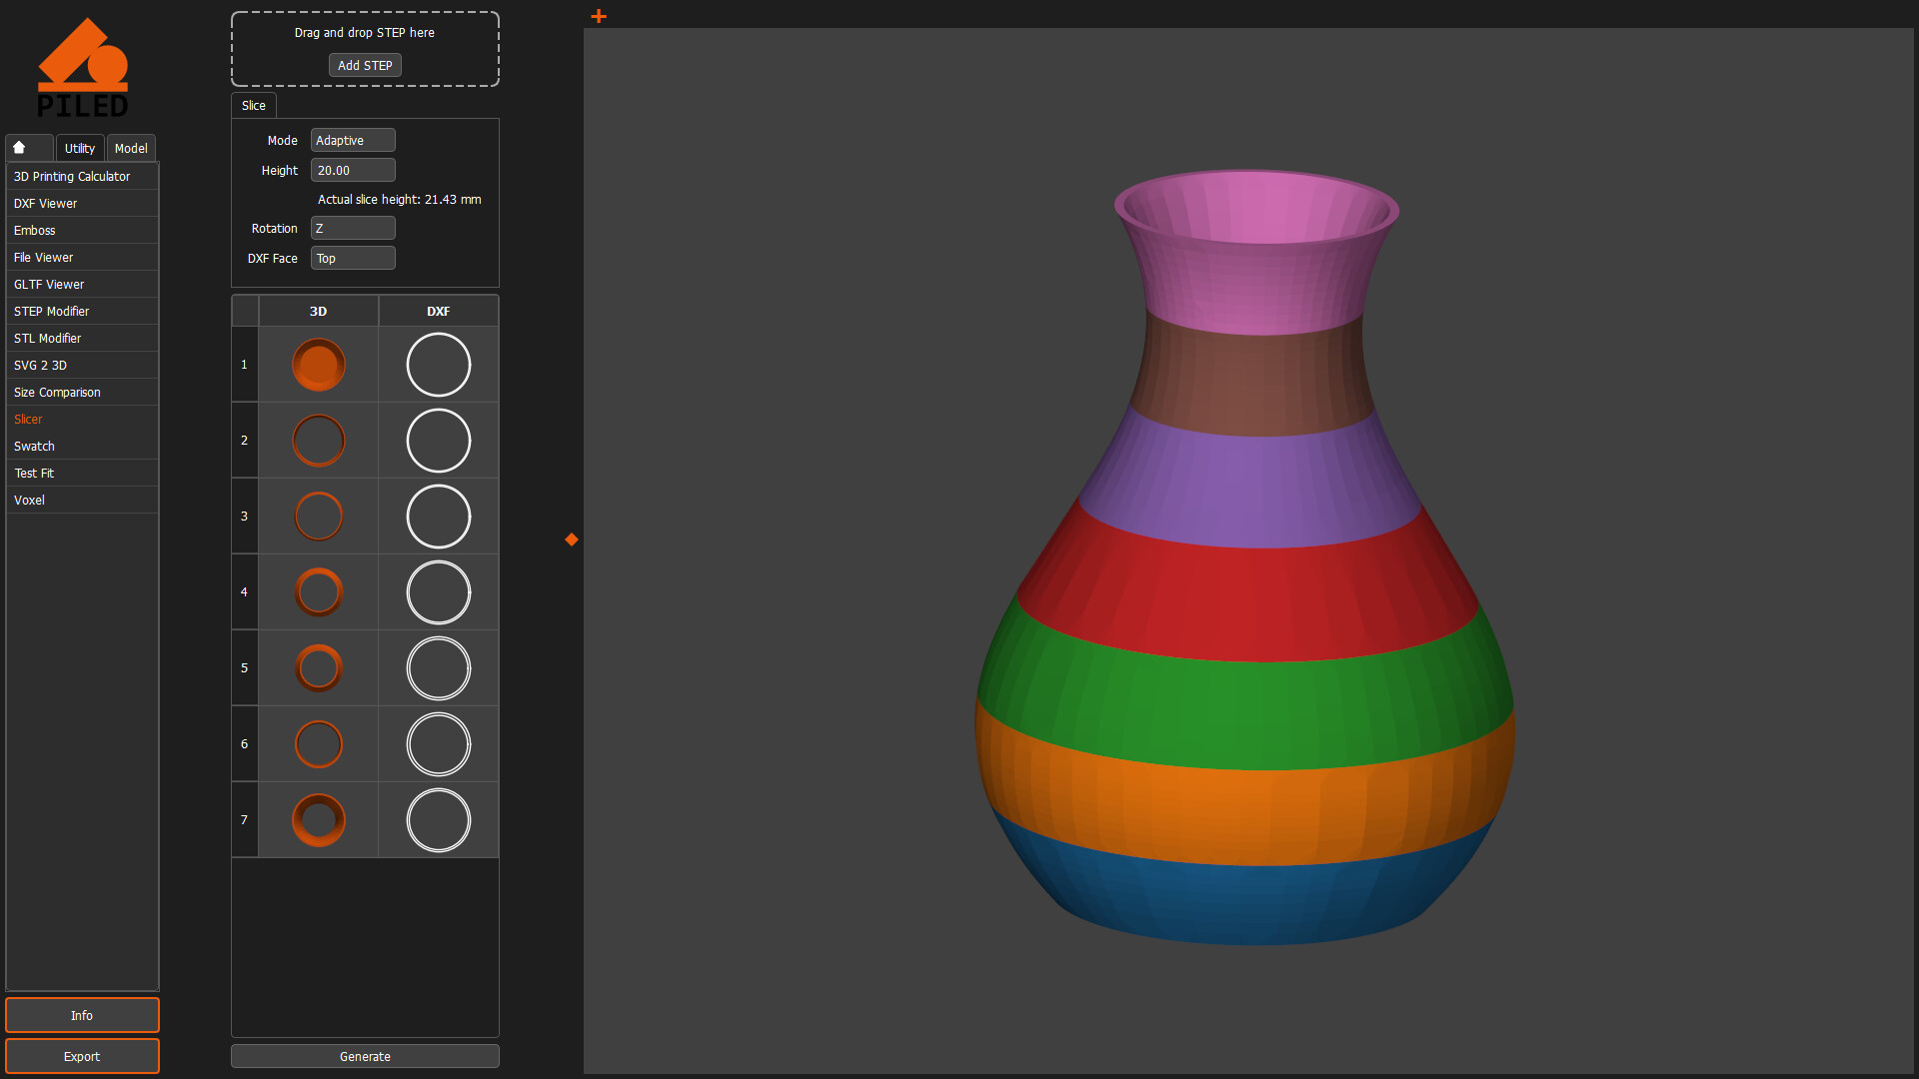Open slice 4 DXF circle preview
This screenshot has width=1919, height=1079.
tap(438, 592)
